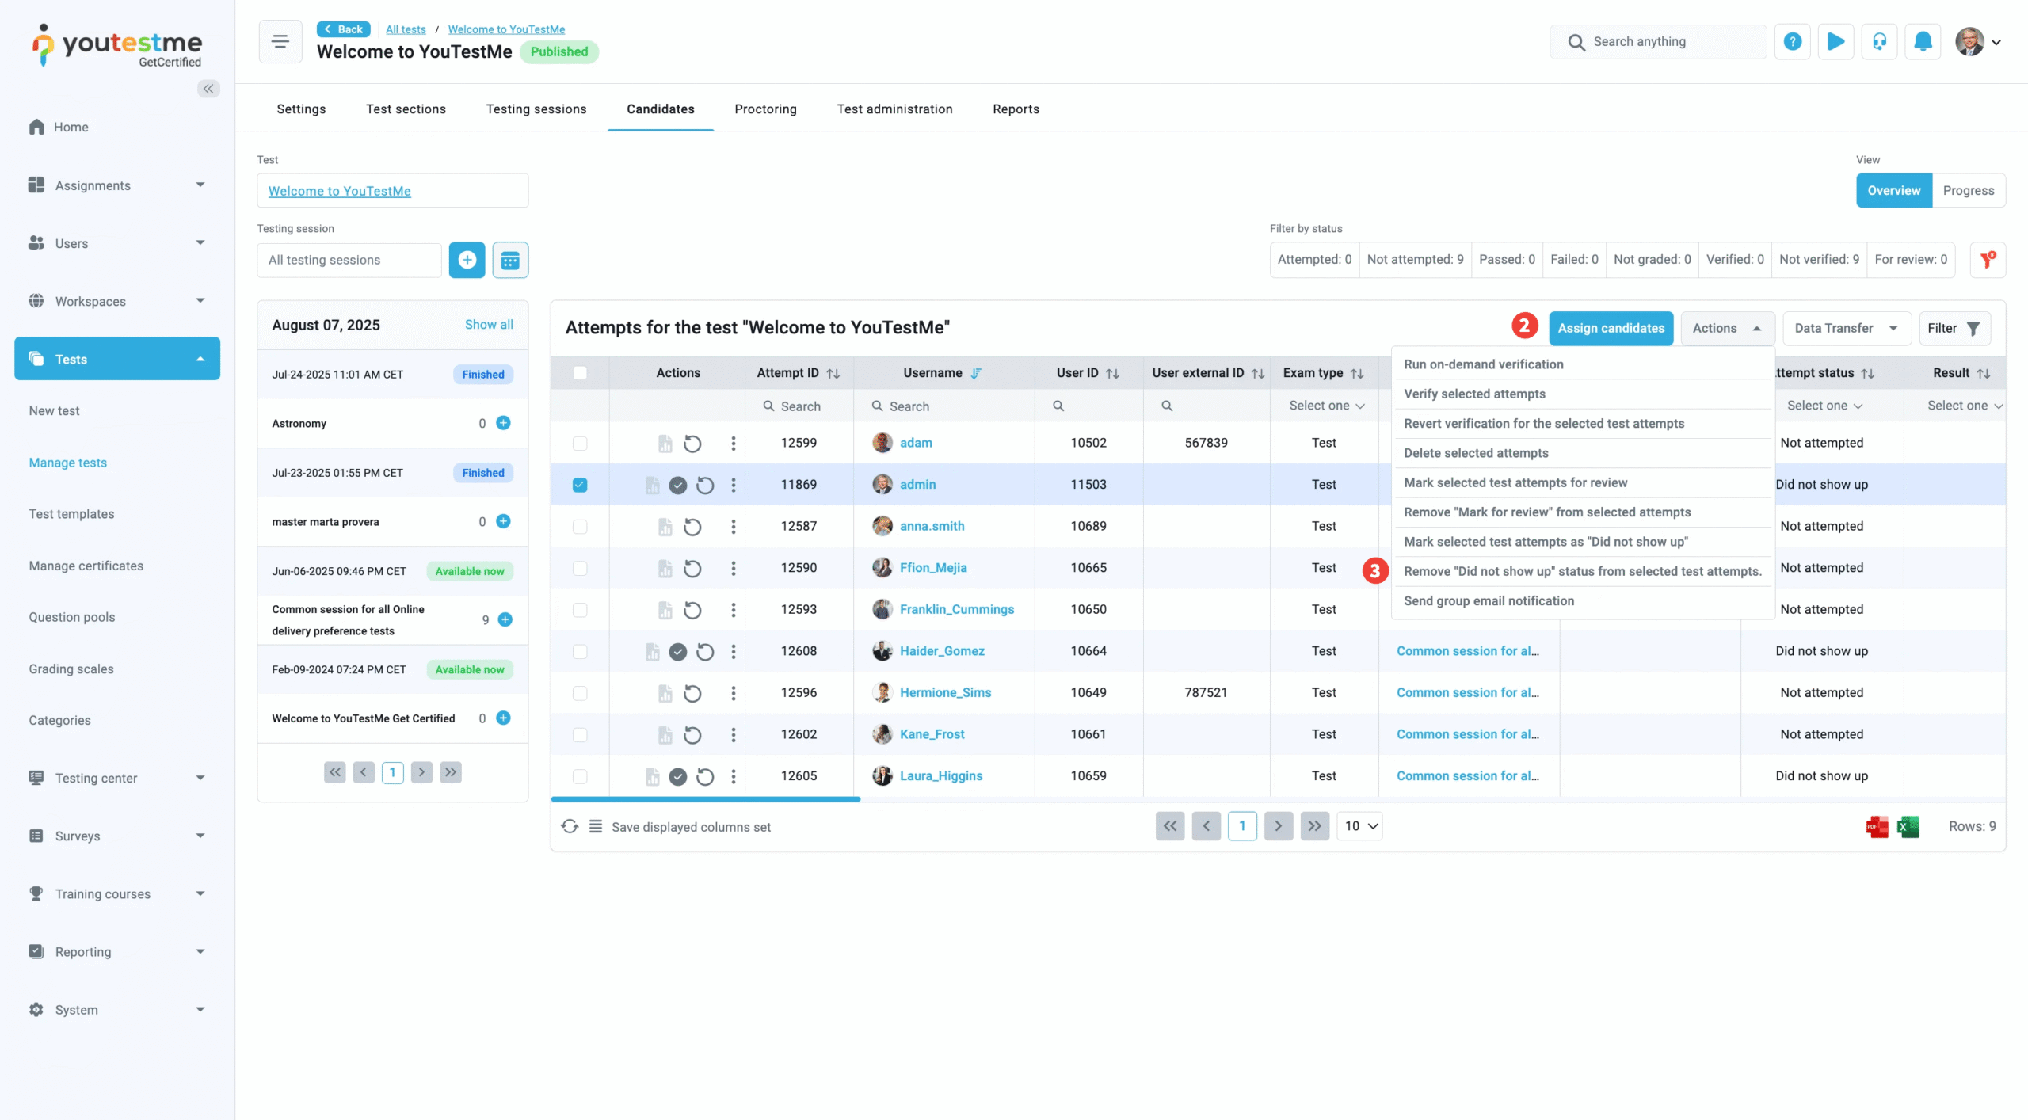Open the user profile avatar menu

pos(1977,42)
